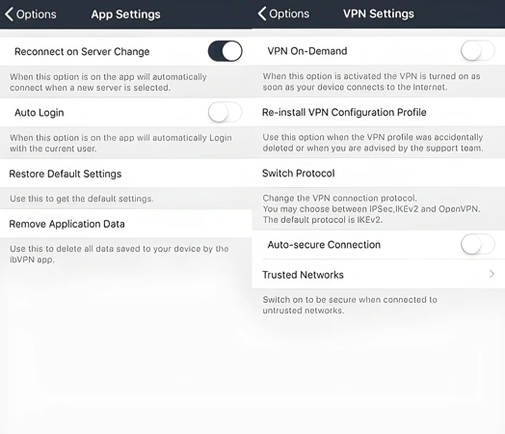Tap back chevron in VPN Settings header
This screenshot has width=505, height=434.
262,14
